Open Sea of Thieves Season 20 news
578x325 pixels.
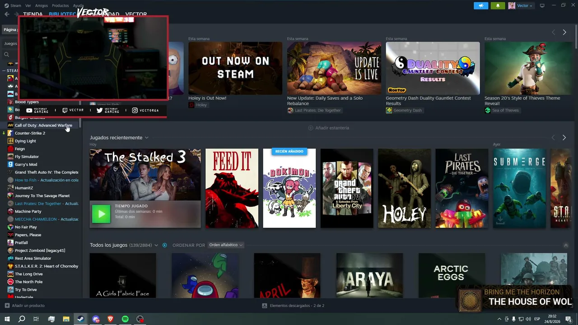tap(528, 68)
